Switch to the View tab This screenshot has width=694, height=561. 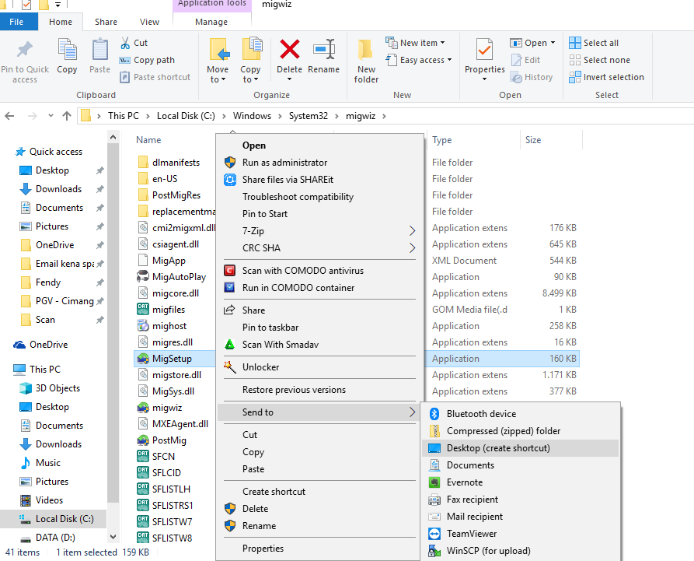pyautogui.click(x=150, y=22)
